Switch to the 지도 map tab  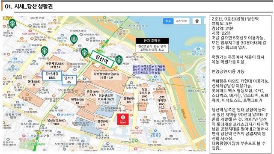pyautogui.click(x=168, y=21)
